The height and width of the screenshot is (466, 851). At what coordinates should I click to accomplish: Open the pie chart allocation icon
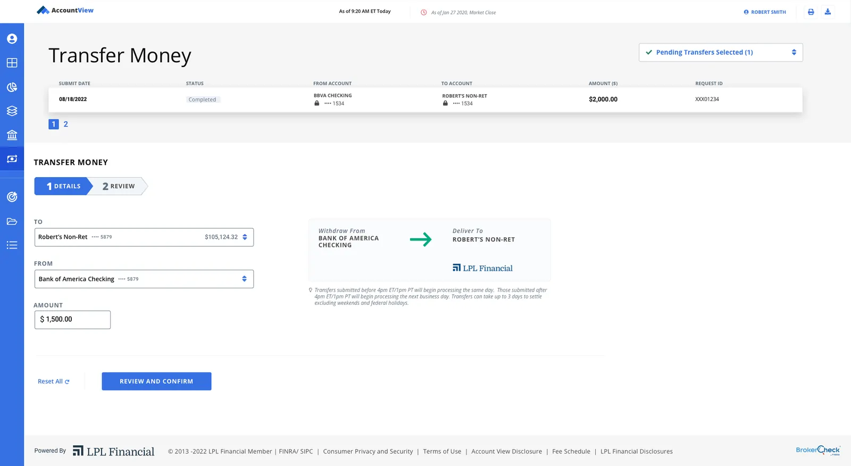12,87
